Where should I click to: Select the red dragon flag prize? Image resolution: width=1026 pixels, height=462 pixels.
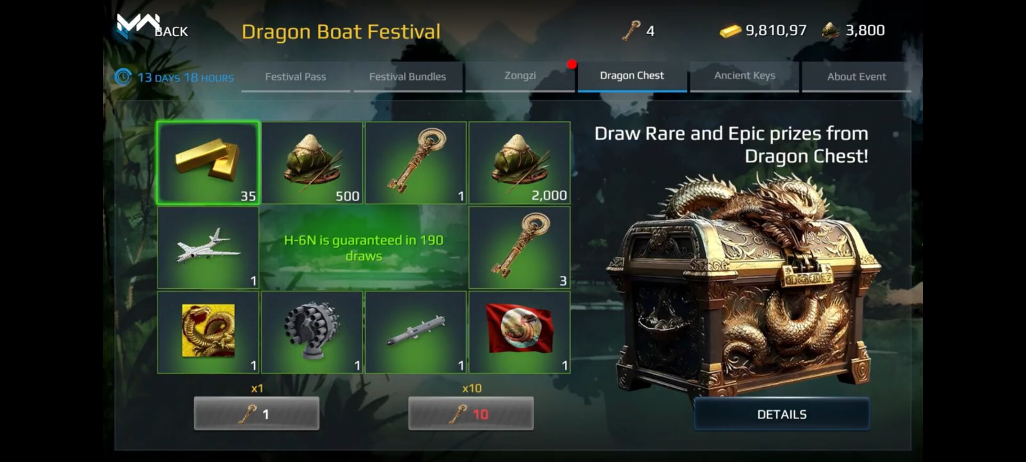pos(519,332)
